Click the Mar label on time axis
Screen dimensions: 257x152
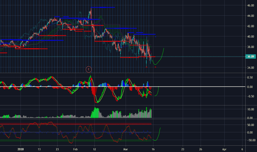125,149
